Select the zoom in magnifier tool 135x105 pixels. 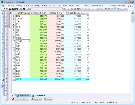tap(3, 20)
